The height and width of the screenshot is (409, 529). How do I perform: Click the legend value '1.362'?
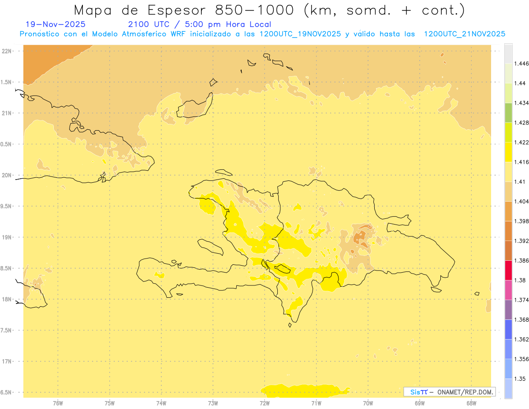pos(522,339)
